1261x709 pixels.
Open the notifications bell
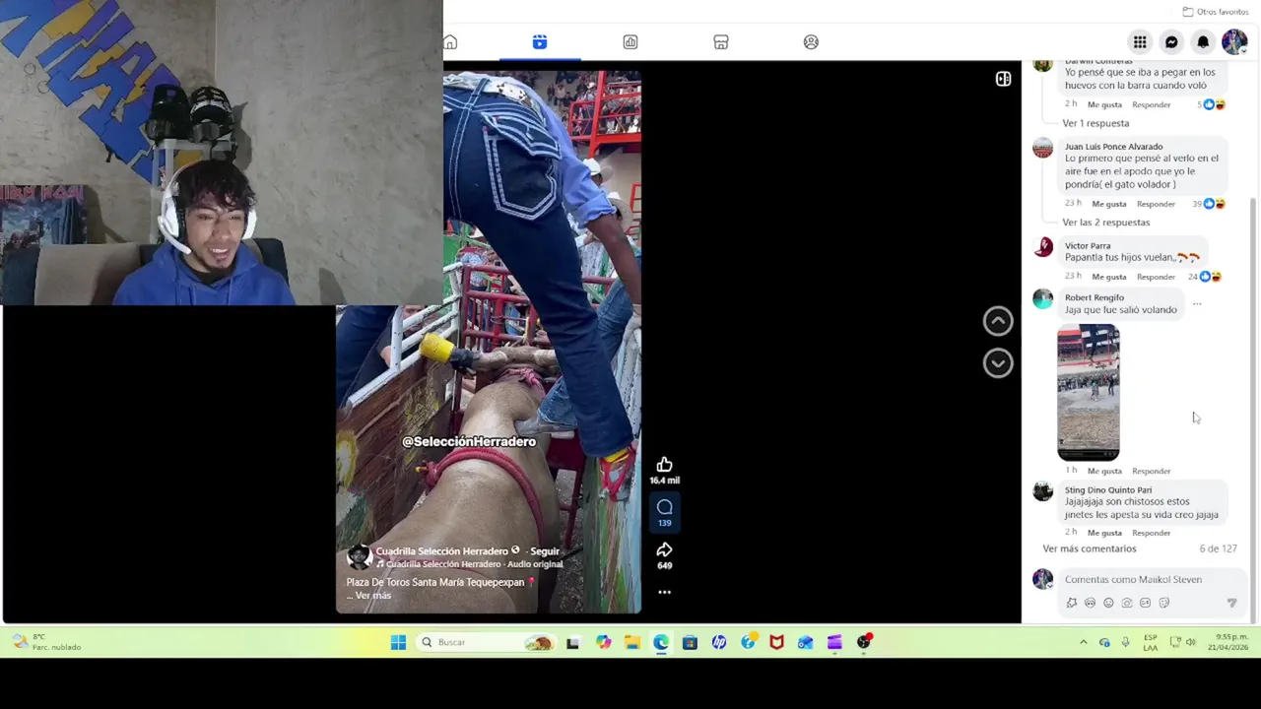click(1203, 42)
